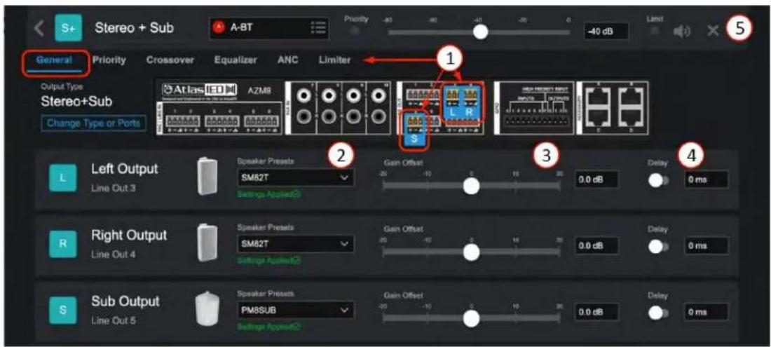Click Settings Applied link under Sub Output

pos(269,327)
